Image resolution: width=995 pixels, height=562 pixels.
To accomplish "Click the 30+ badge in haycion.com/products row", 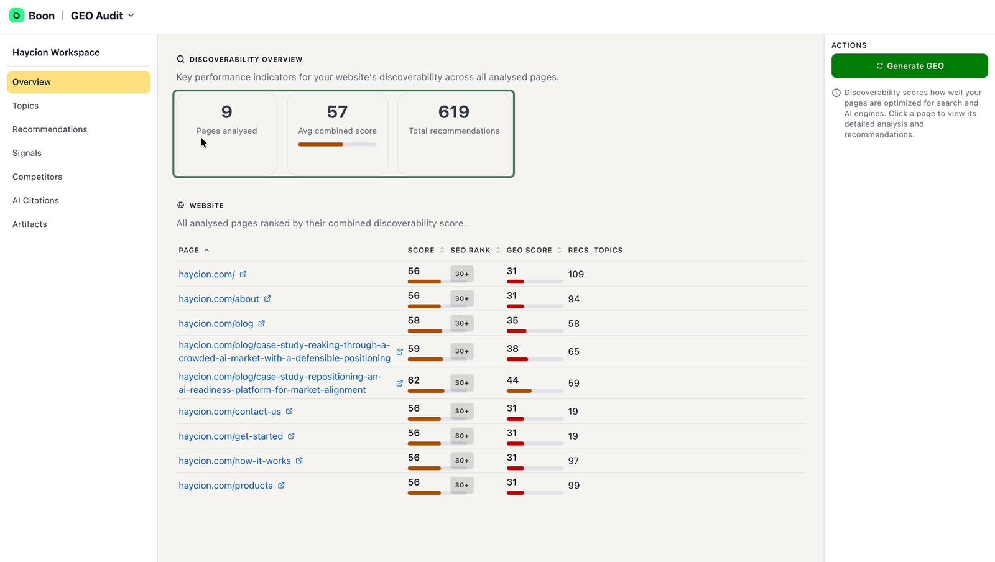I will tap(462, 486).
